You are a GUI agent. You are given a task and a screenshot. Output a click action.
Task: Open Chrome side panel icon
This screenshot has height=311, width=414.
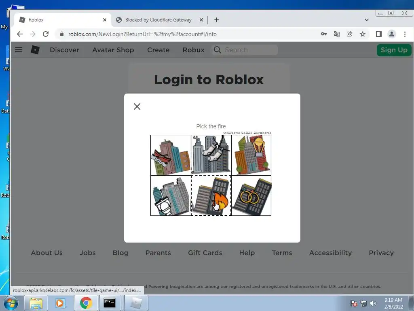coord(378,34)
